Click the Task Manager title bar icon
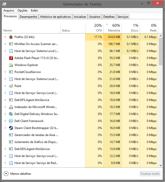 pyautogui.click(x=4, y=4)
